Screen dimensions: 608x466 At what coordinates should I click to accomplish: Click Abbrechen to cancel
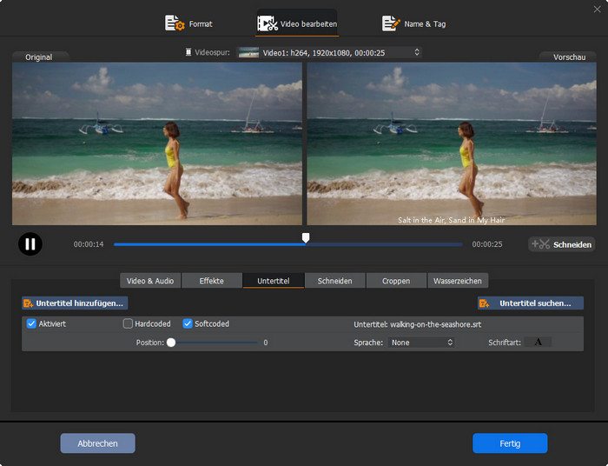point(97,443)
